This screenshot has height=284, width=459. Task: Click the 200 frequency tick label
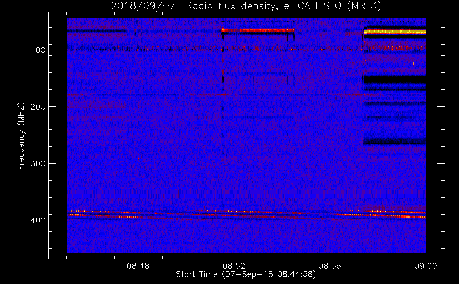(x=38, y=107)
